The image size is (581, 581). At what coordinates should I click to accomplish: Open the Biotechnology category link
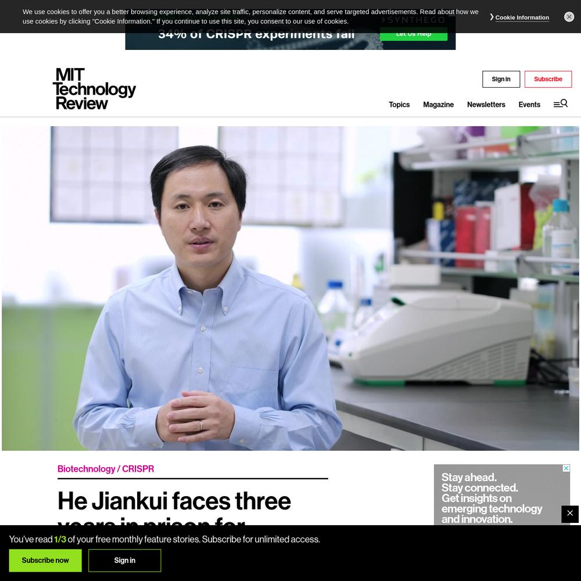click(x=87, y=469)
